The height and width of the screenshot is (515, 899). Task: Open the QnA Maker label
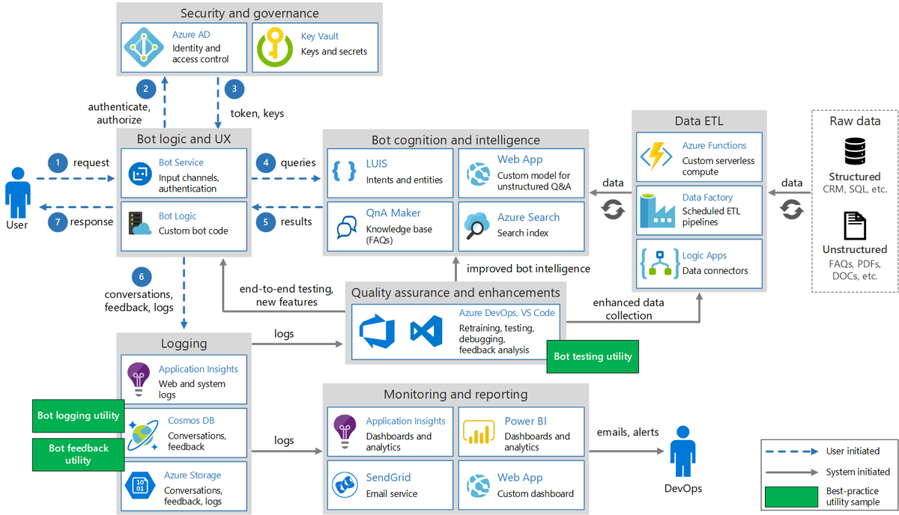tap(394, 213)
